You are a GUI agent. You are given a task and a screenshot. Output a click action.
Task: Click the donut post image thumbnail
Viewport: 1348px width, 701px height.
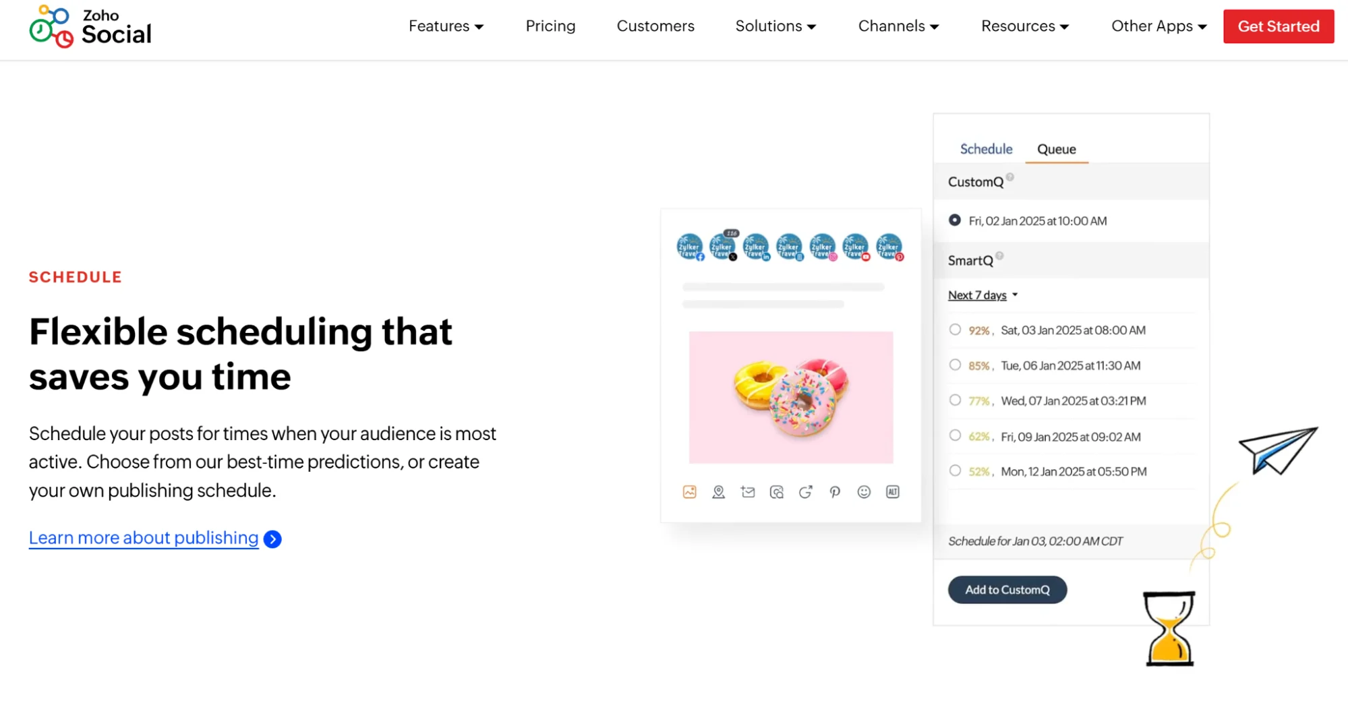(791, 397)
